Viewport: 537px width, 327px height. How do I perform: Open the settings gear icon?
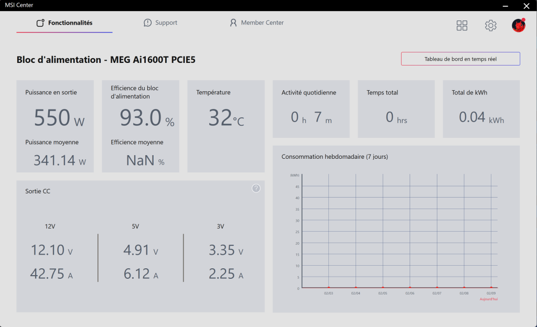click(490, 25)
